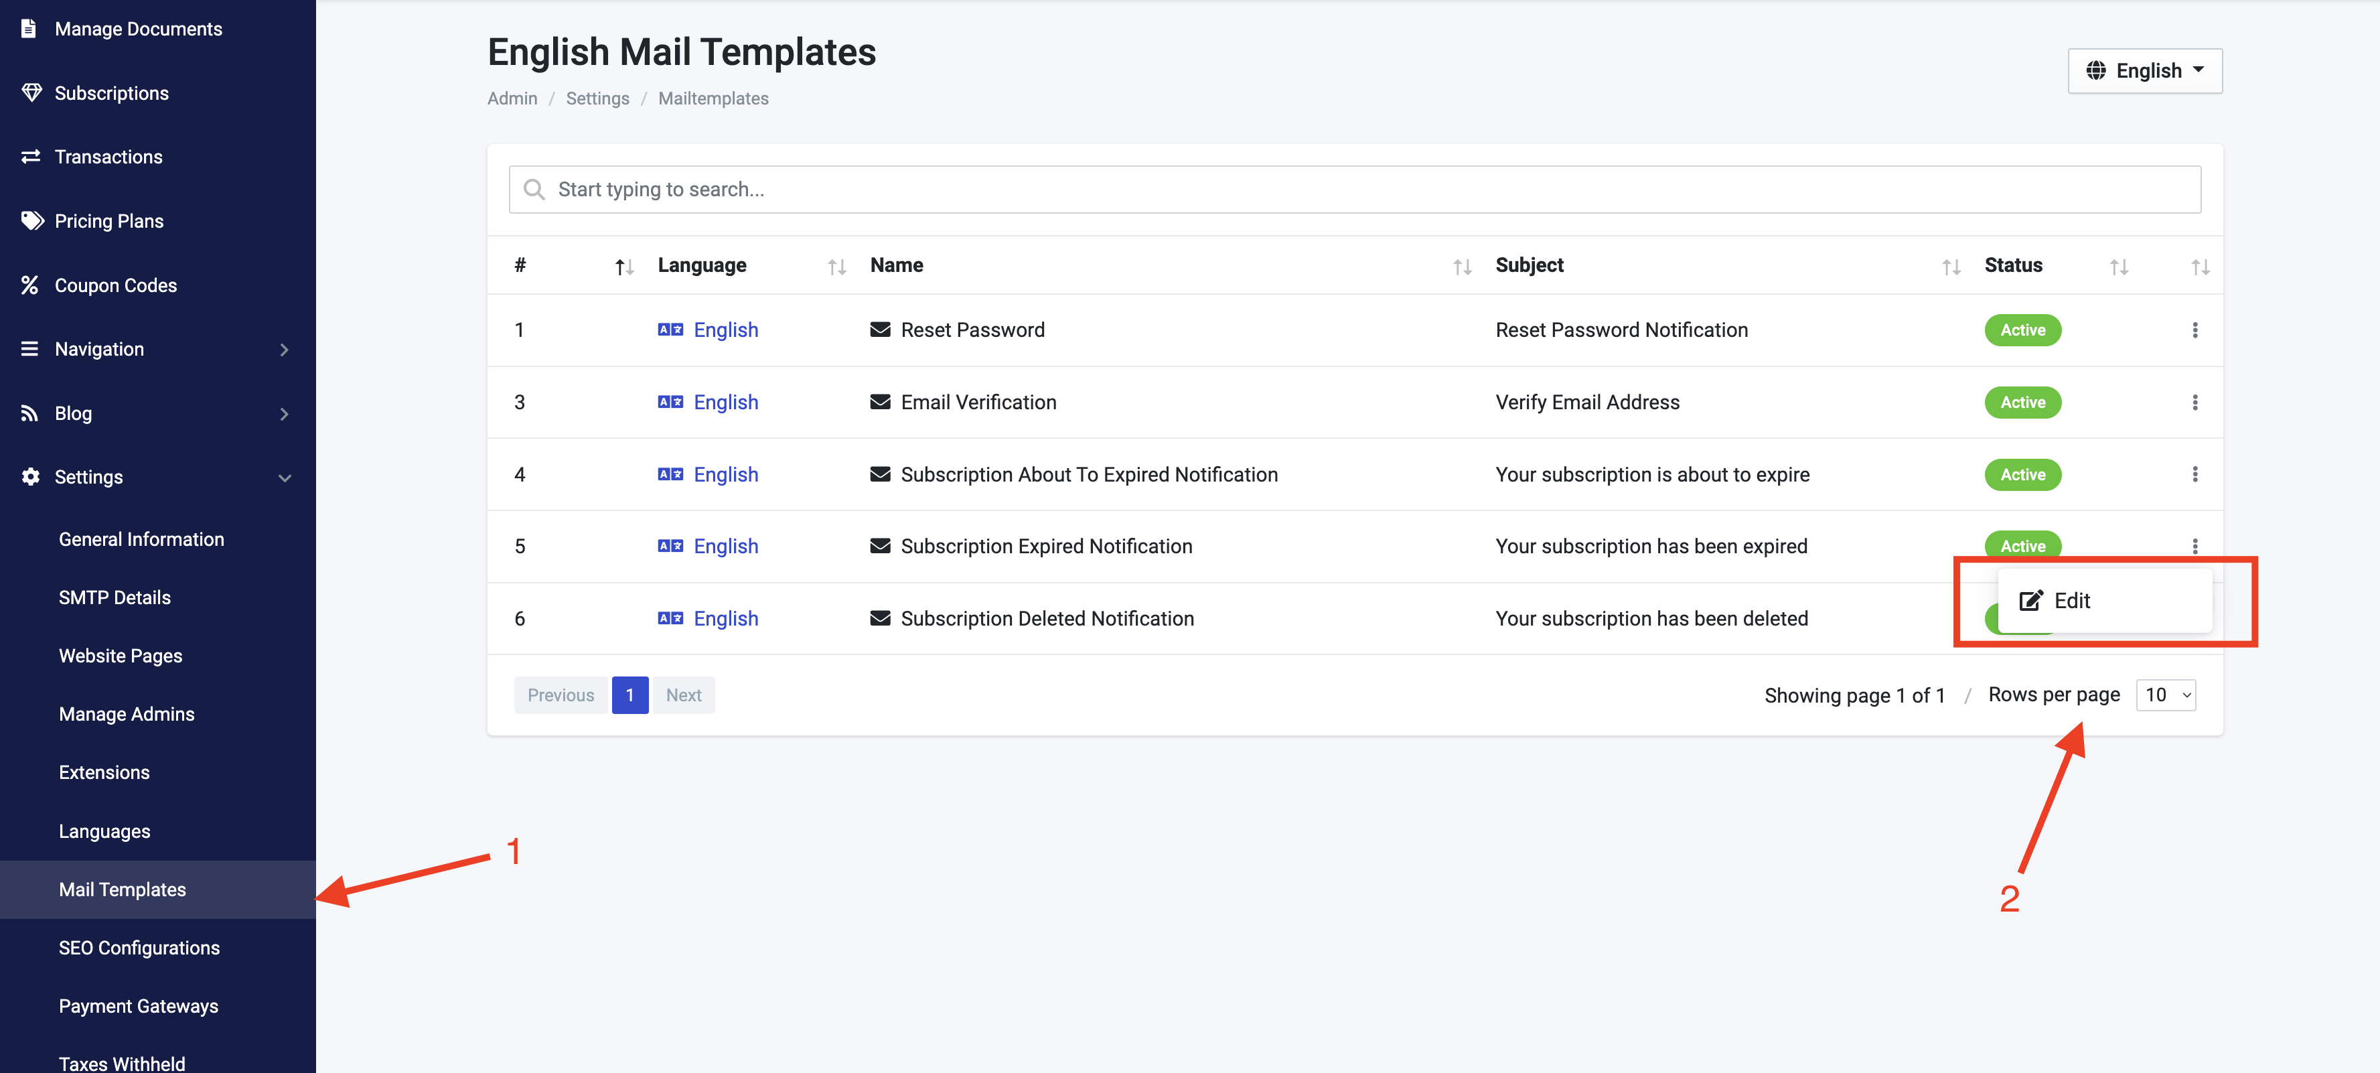
Task: Open Rows per page selector
Action: 2166,695
